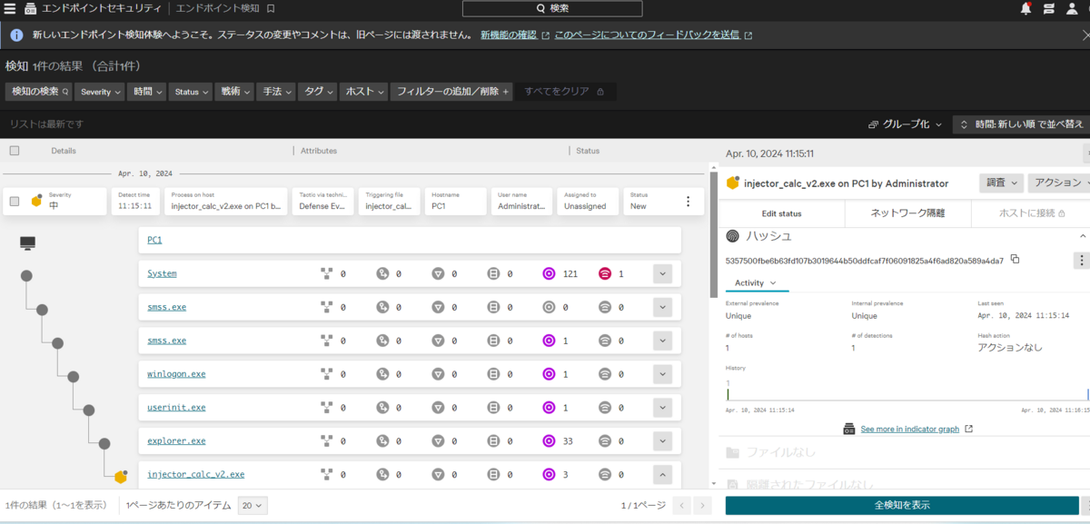Open the winlogon.exe process link

[176, 374]
